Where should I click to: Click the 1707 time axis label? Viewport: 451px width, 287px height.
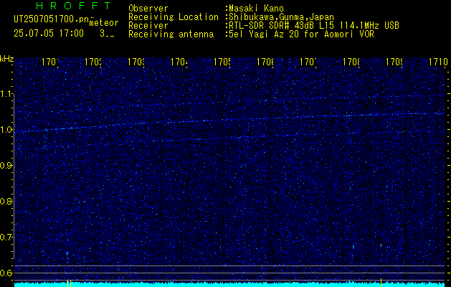coord(308,62)
